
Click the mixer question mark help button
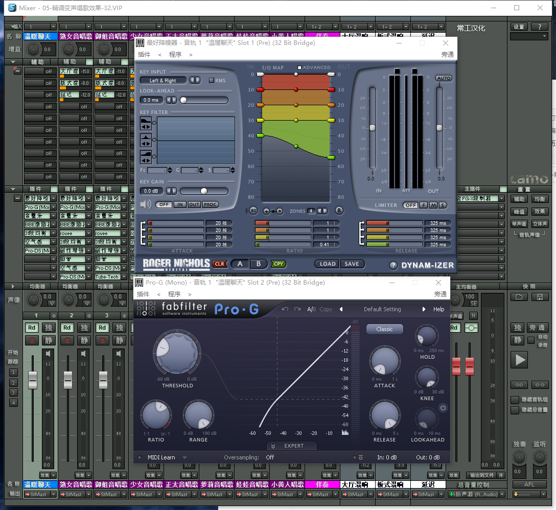(539, 27)
